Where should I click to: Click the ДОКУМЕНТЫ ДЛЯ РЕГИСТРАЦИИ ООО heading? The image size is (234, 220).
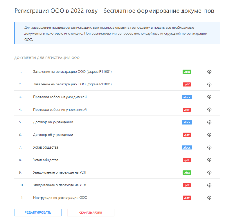click(x=47, y=58)
